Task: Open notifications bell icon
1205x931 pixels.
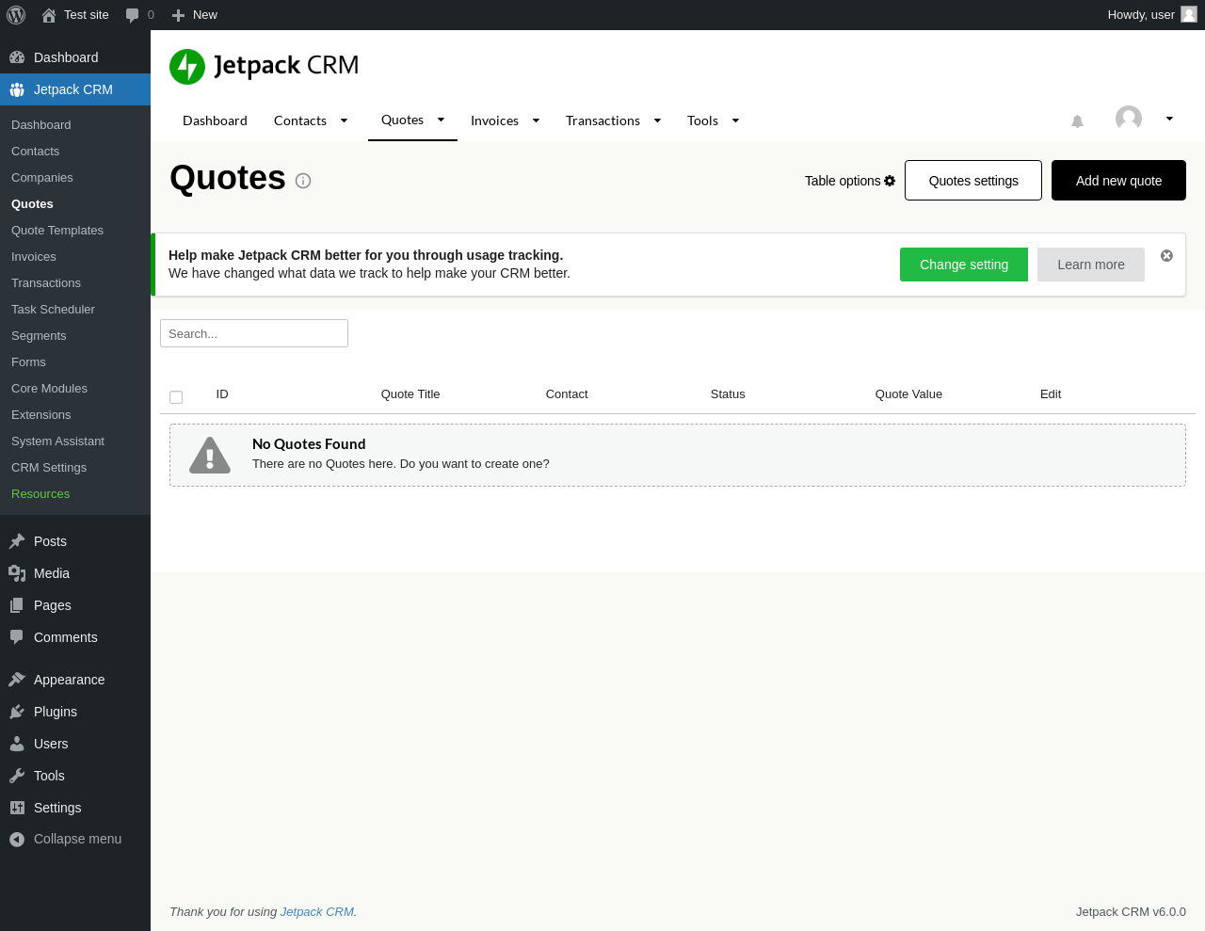Action: point(1078,120)
